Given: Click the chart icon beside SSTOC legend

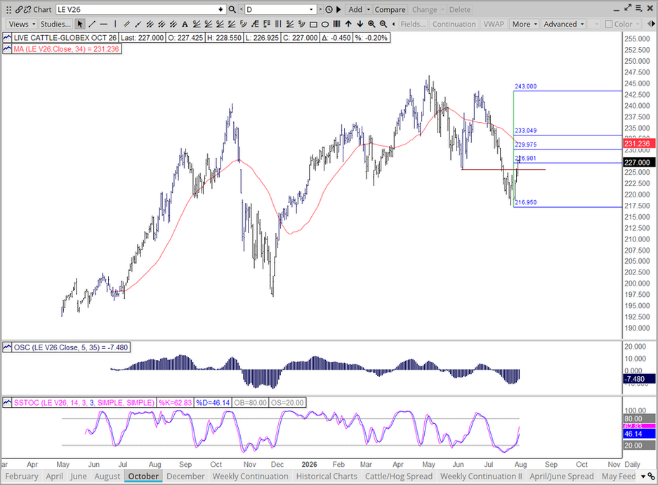Looking at the screenshot, I should tap(7, 403).
